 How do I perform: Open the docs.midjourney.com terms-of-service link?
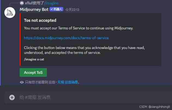click(66, 38)
